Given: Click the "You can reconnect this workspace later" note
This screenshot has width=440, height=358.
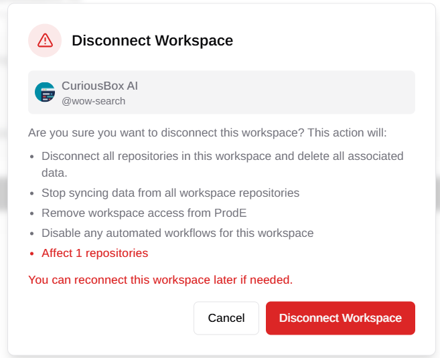Looking at the screenshot, I should (161, 280).
